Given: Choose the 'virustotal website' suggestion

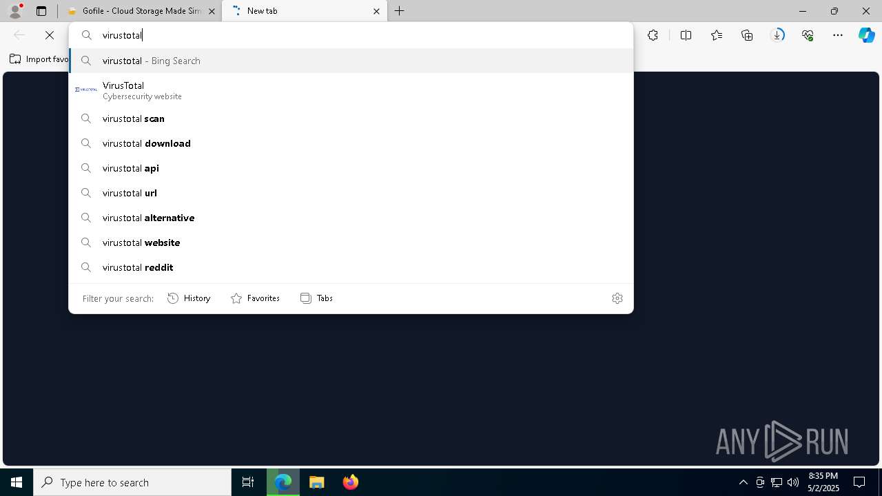Looking at the screenshot, I should (x=351, y=242).
